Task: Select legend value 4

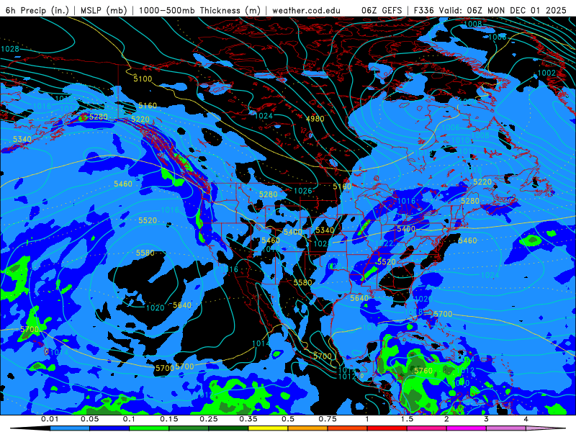Action: coord(526,419)
